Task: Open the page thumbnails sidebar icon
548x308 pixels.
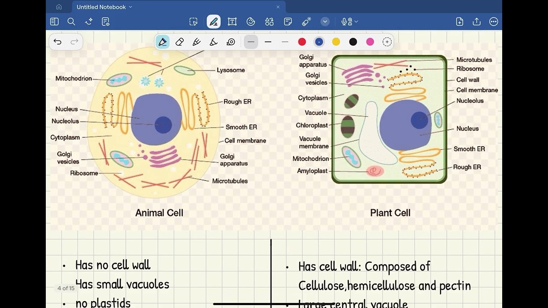Action: pos(54,21)
